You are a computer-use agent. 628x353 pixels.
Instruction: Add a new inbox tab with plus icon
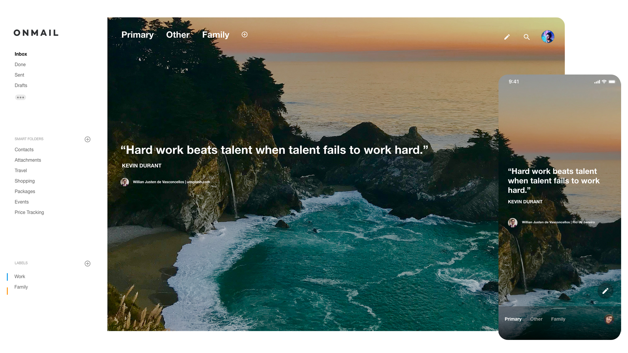(245, 35)
